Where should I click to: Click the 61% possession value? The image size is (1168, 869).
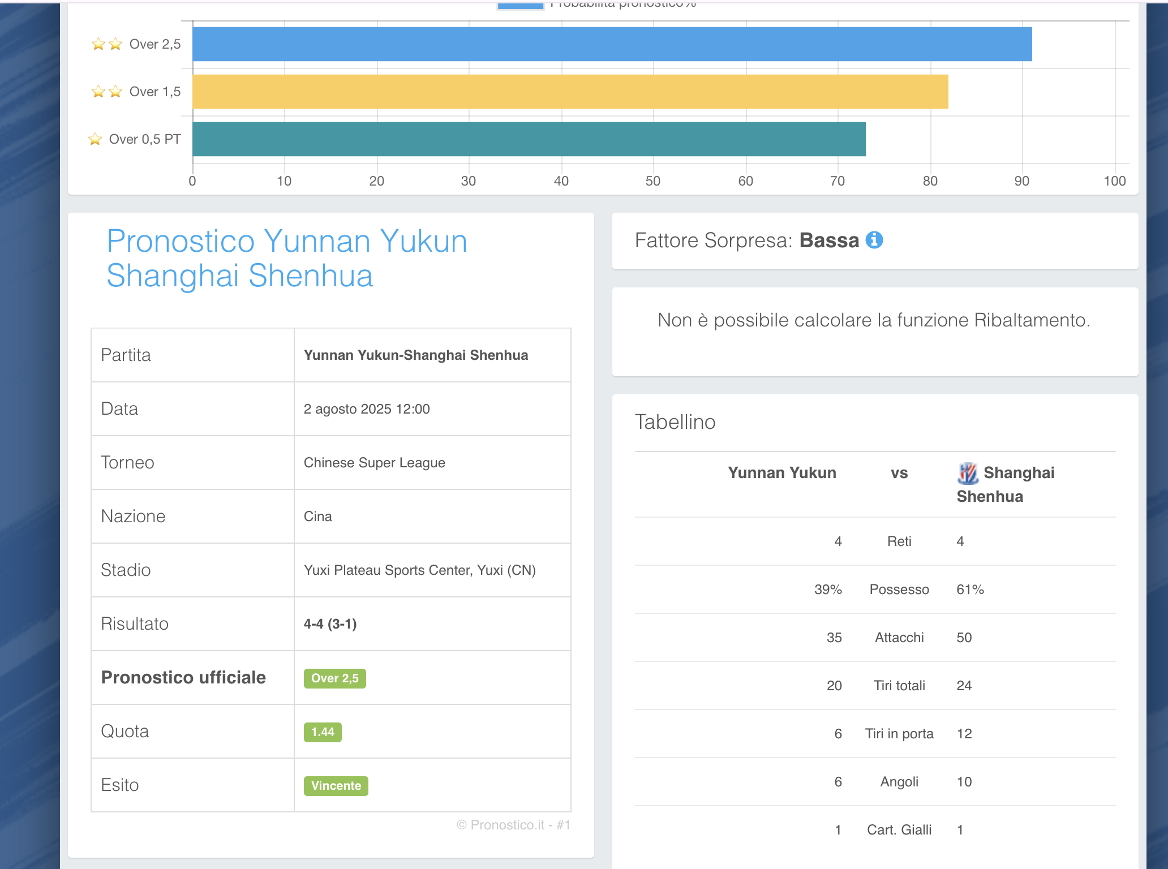click(x=970, y=590)
